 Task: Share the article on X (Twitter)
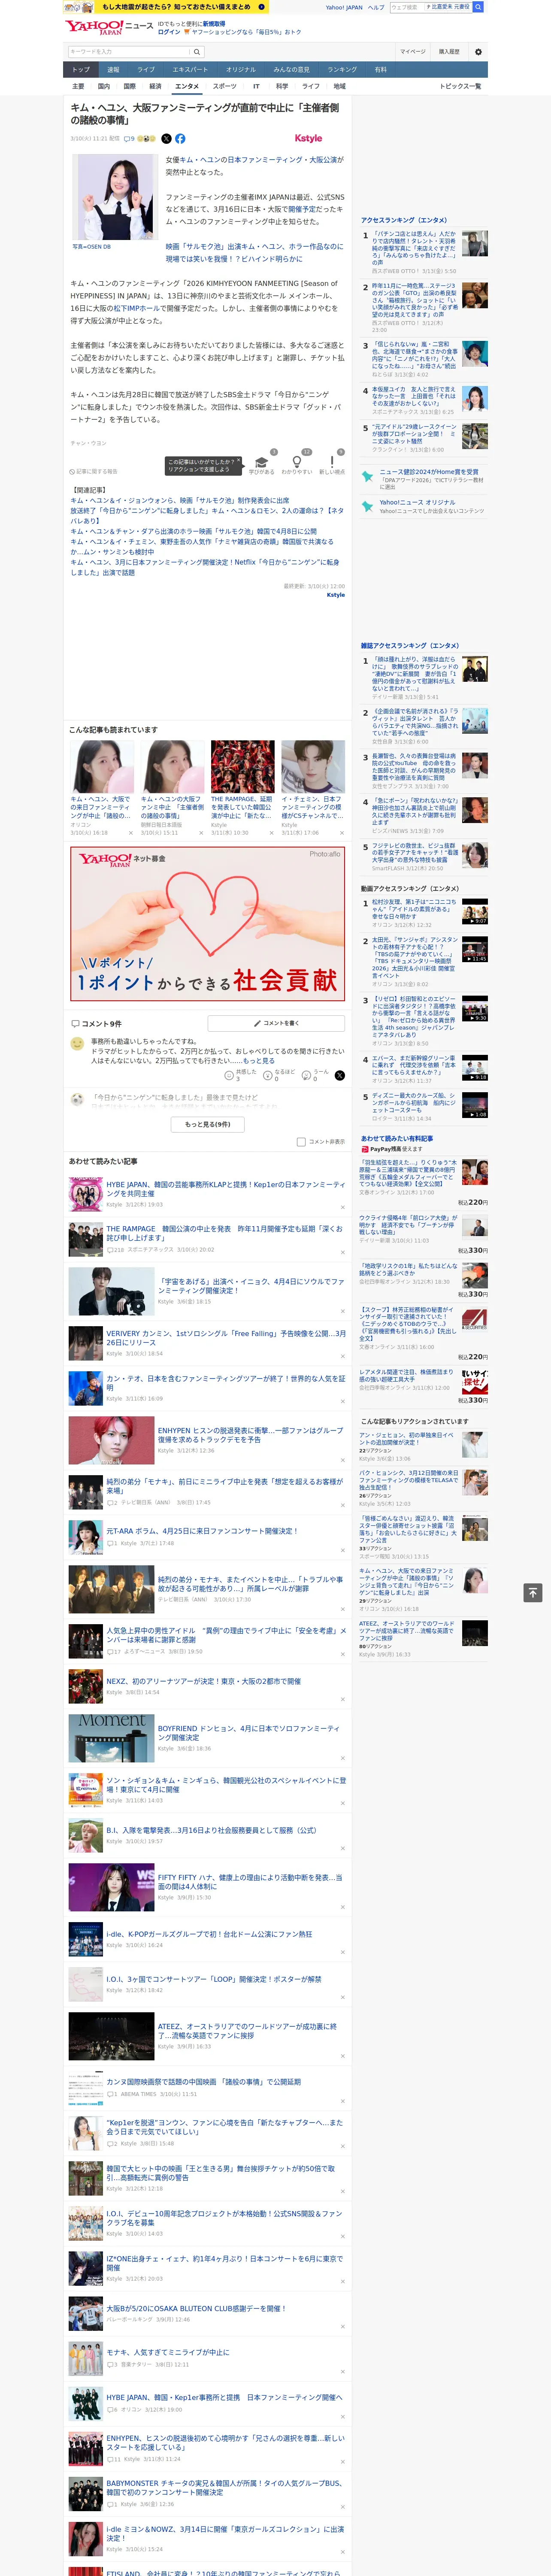pyautogui.click(x=166, y=139)
